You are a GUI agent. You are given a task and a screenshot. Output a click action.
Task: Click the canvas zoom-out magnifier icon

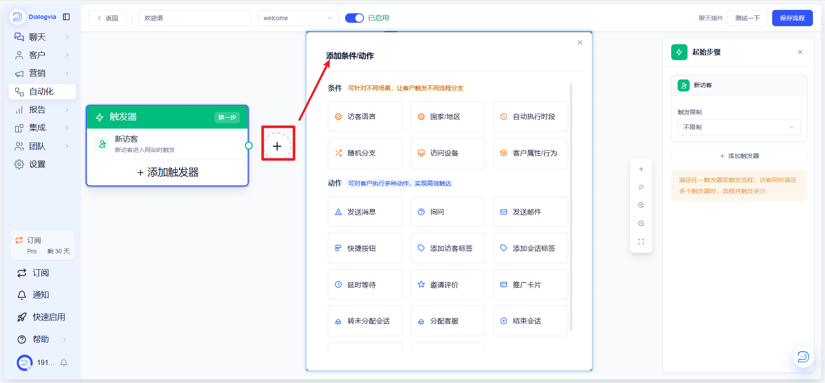[641, 224]
